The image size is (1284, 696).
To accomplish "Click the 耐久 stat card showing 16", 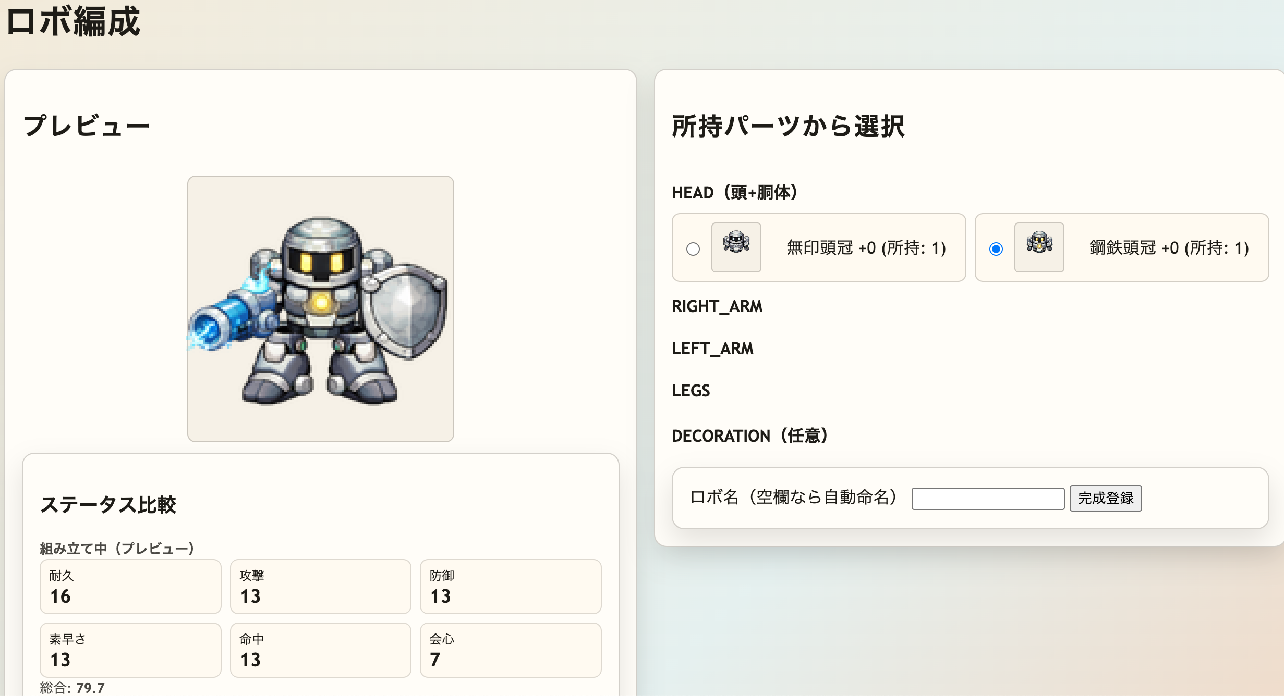I will 130,586.
